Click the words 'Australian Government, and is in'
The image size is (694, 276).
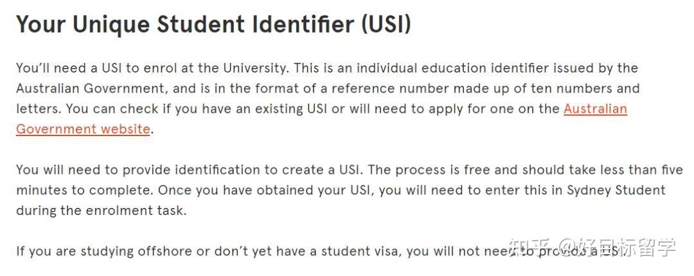121,89
